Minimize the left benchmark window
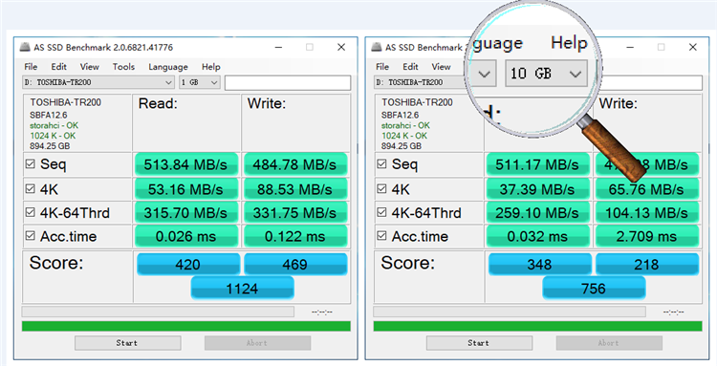 click(x=278, y=47)
